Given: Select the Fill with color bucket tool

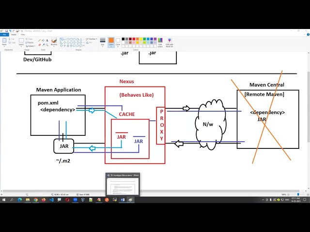Looking at the screenshot, I should (43, 41).
